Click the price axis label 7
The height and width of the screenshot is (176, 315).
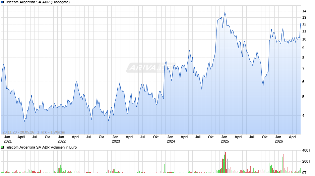tap(303, 69)
